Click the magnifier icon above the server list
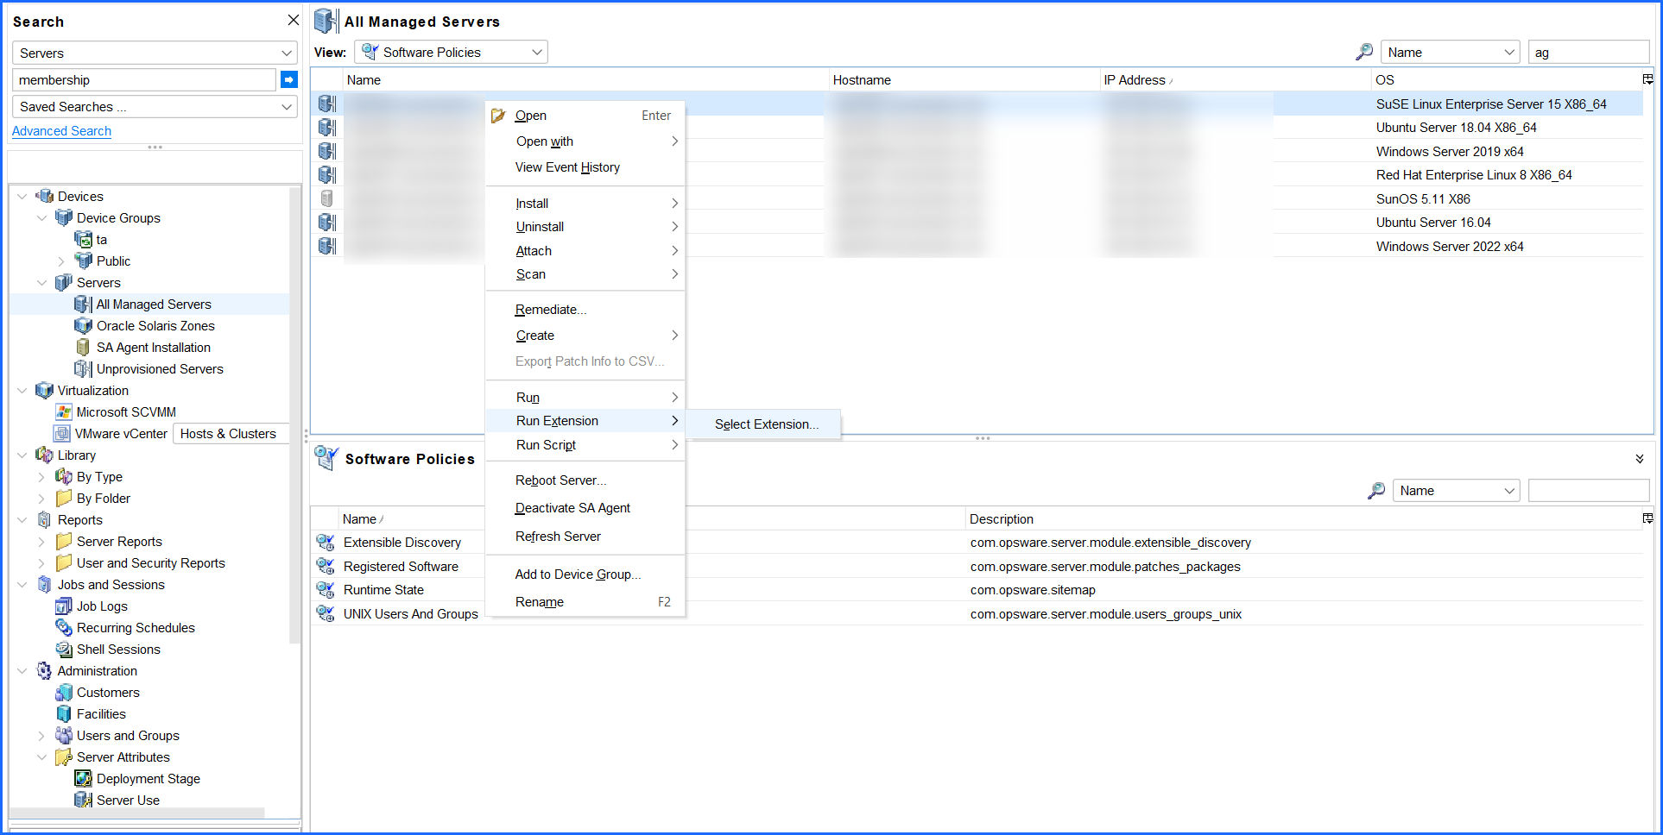The image size is (1663, 835). pyautogui.click(x=1363, y=52)
